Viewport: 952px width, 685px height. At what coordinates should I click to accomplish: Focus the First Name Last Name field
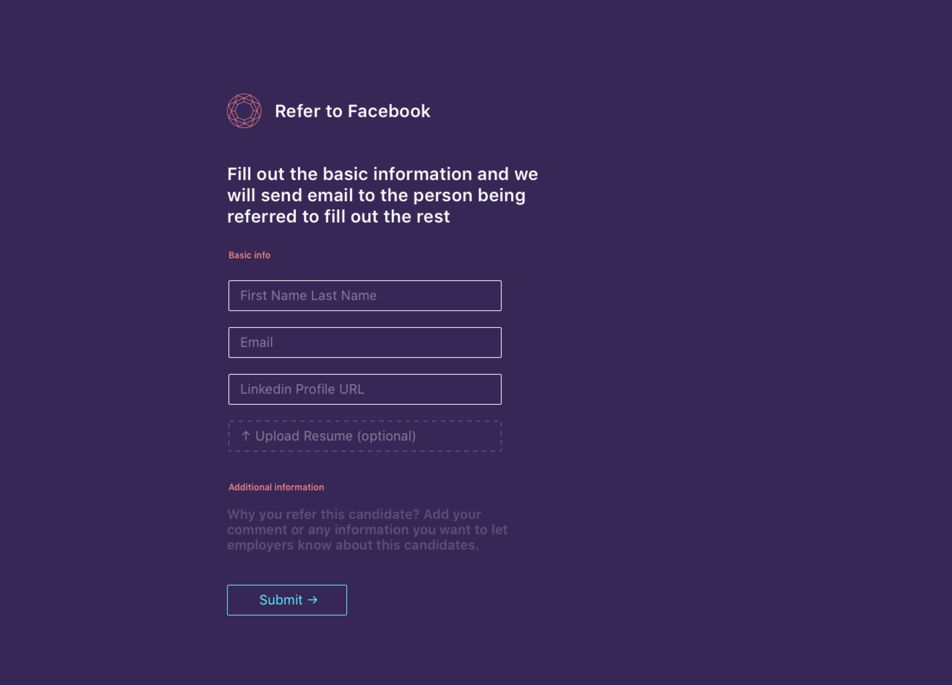[364, 296]
